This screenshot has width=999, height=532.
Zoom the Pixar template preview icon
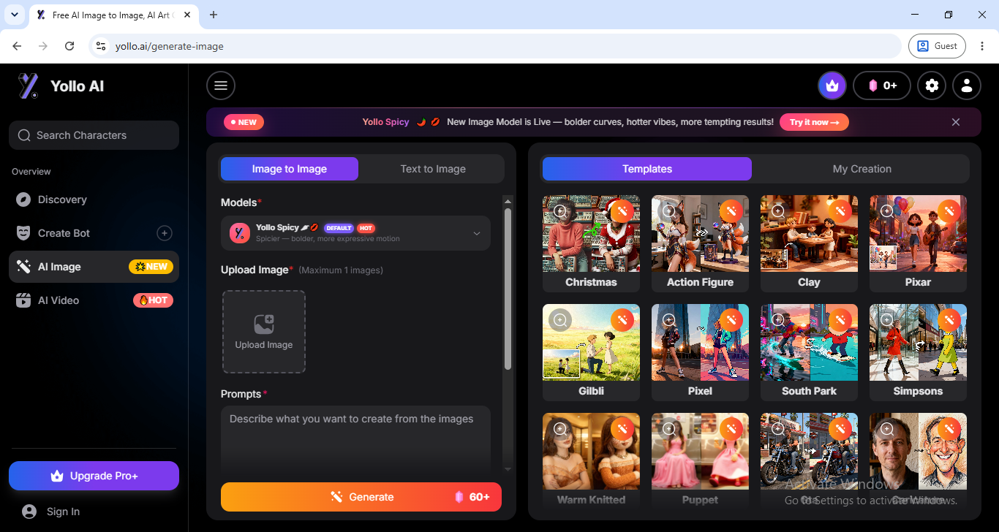[887, 211]
